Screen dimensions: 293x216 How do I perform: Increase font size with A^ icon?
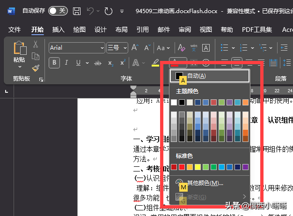135,48
